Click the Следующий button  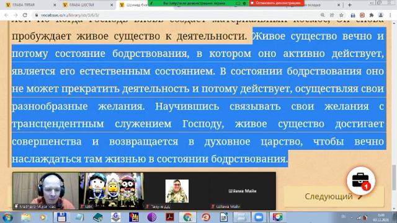pos(334,196)
